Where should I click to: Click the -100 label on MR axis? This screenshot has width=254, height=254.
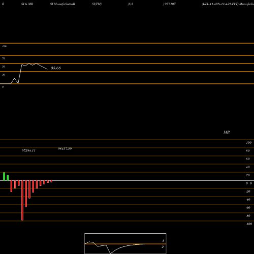[x=249, y=224]
